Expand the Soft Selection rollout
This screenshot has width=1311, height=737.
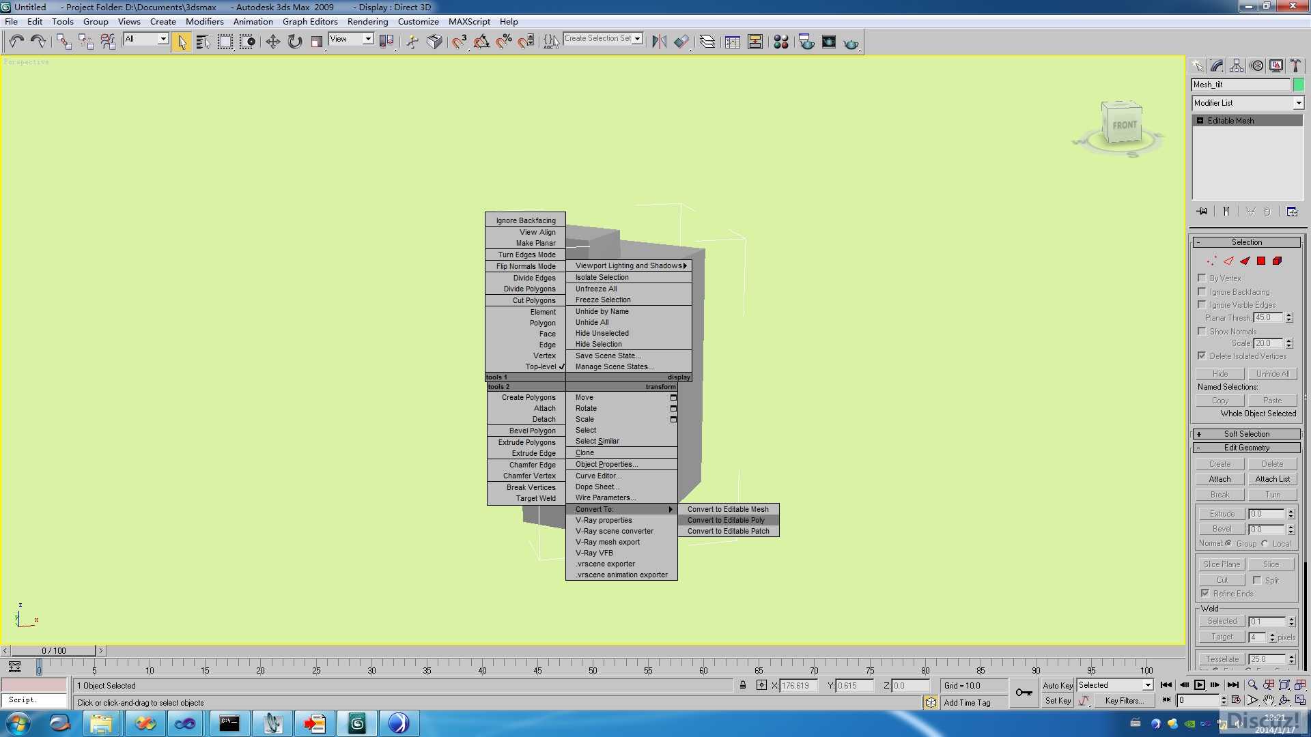coord(1246,434)
